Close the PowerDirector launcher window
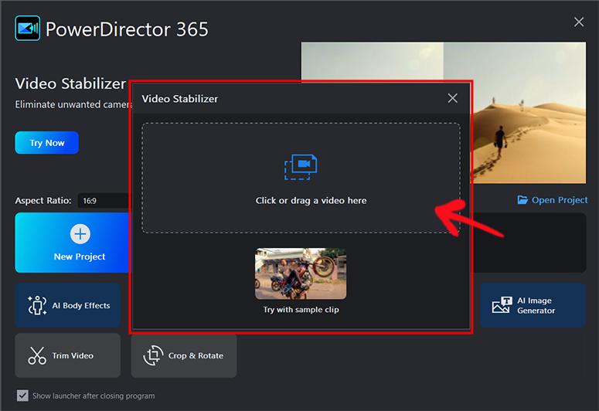This screenshot has width=599, height=411. [x=579, y=22]
